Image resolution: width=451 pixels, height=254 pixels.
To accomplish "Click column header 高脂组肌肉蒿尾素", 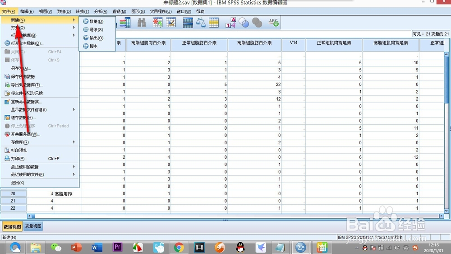I will [391, 45].
